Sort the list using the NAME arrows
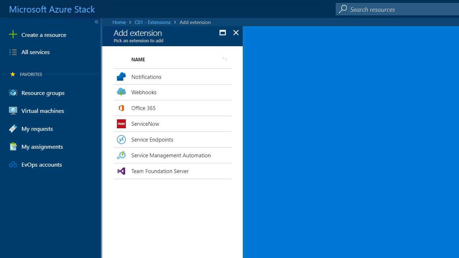459x258 pixels. (x=225, y=59)
